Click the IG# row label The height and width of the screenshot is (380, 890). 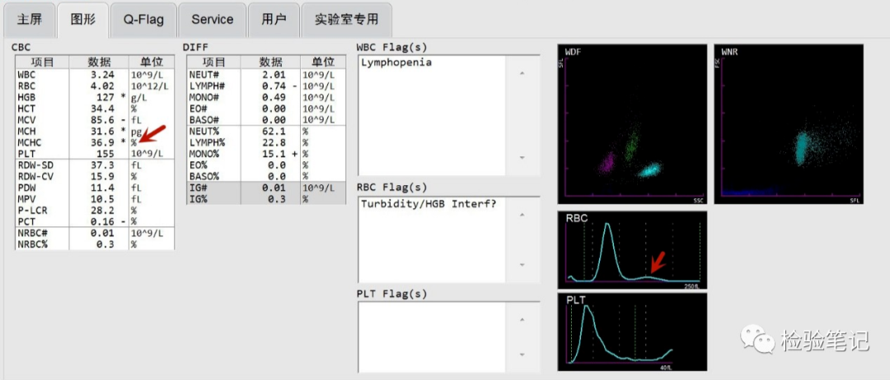(x=198, y=188)
